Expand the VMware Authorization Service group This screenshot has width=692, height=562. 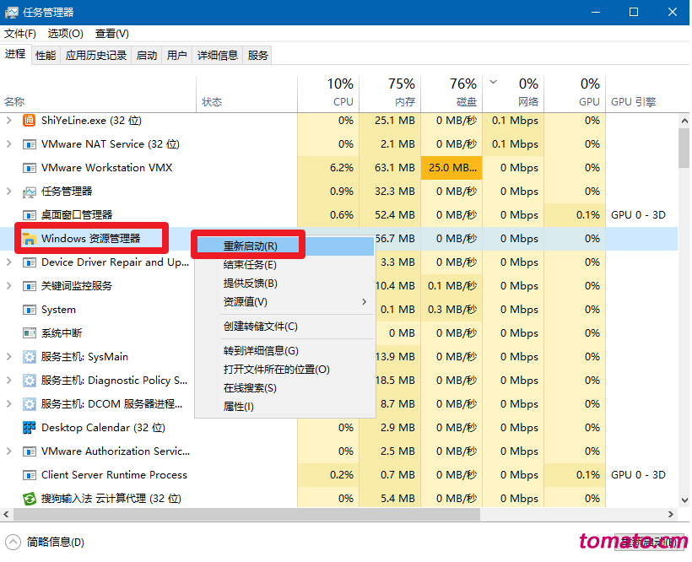(x=8, y=451)
